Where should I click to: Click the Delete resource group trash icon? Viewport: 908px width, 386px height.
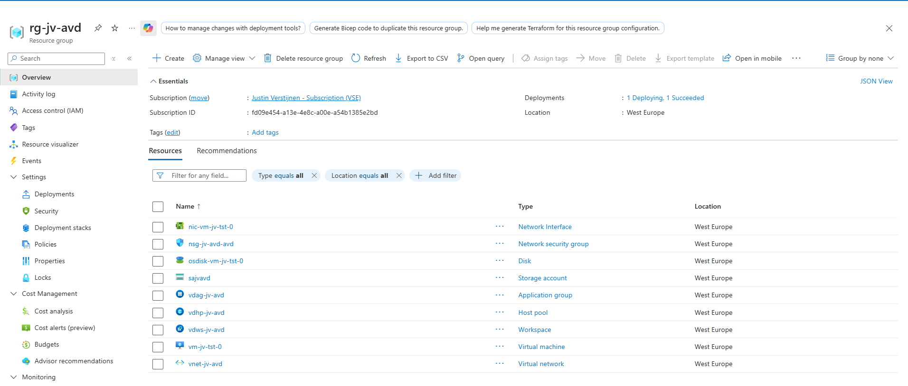(x=268, y=58)
